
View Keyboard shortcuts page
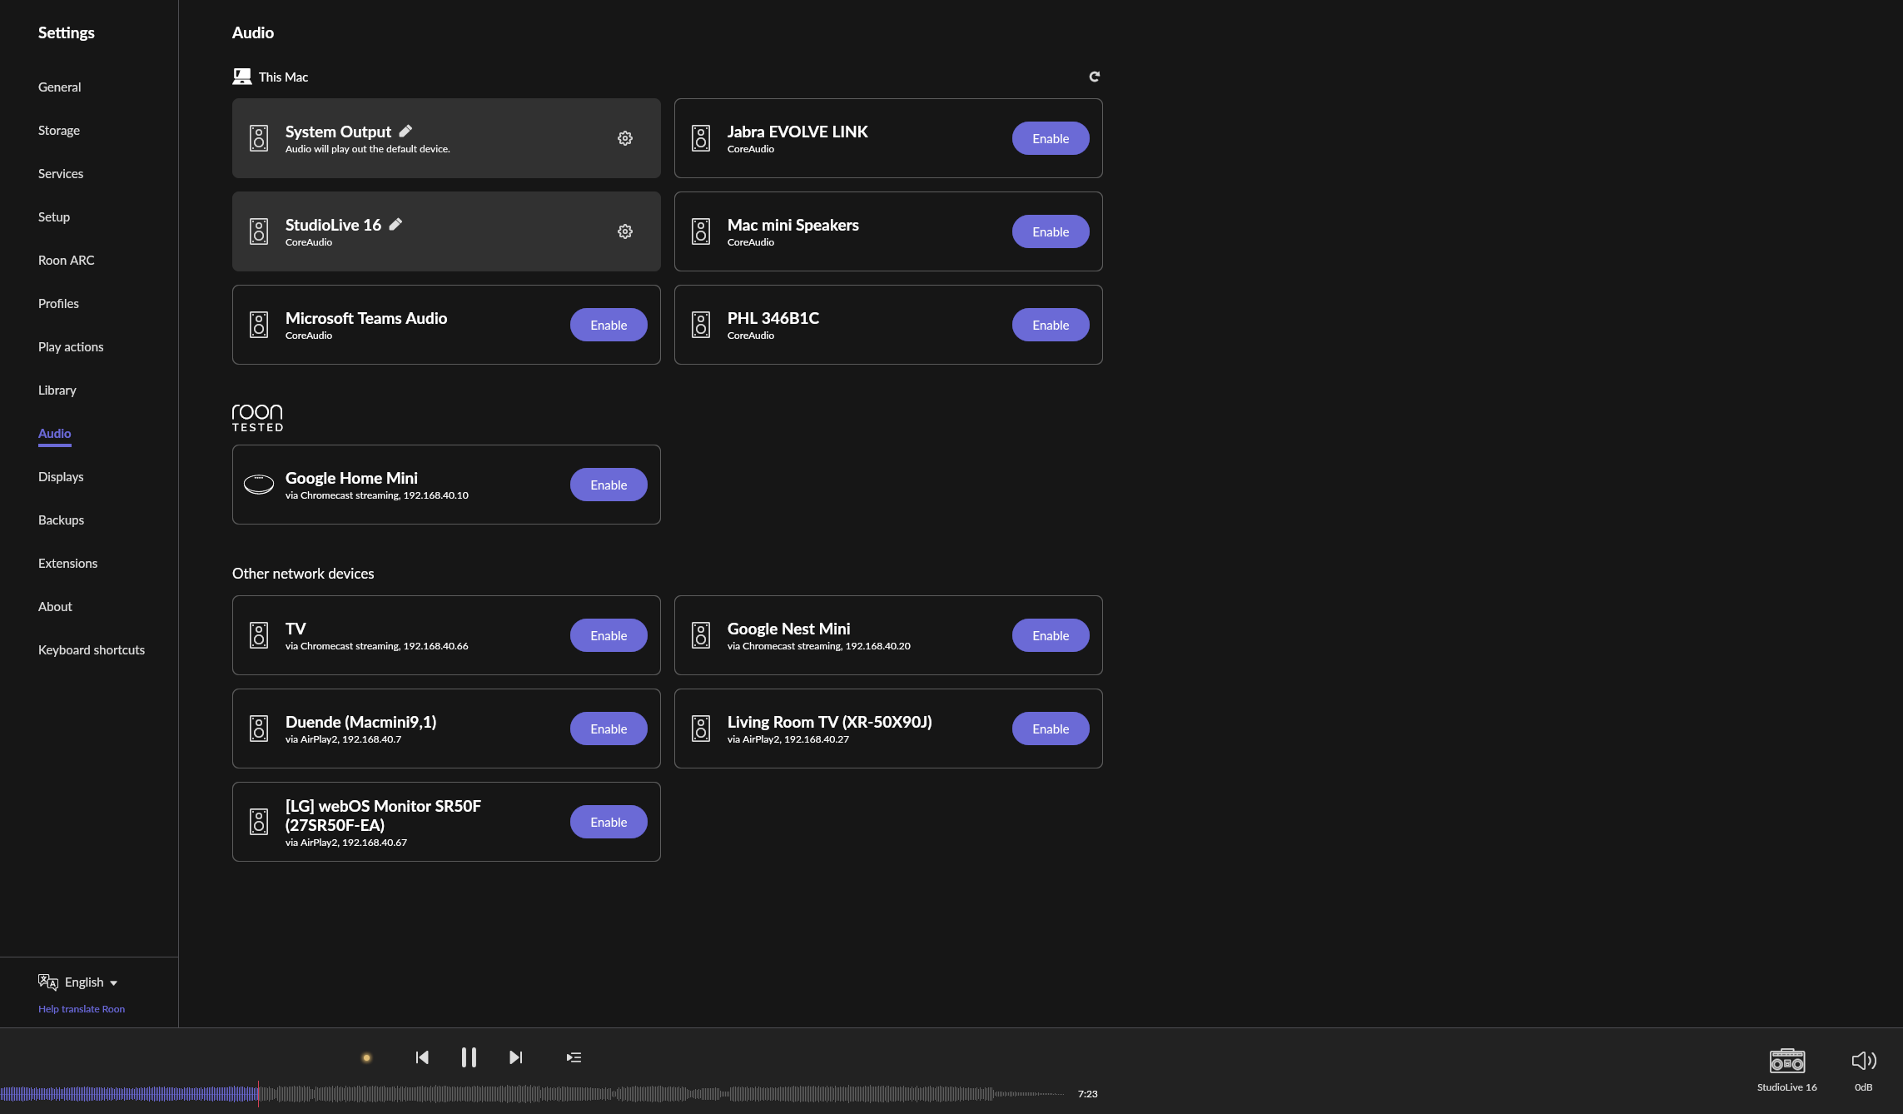(x=92, y=650)
